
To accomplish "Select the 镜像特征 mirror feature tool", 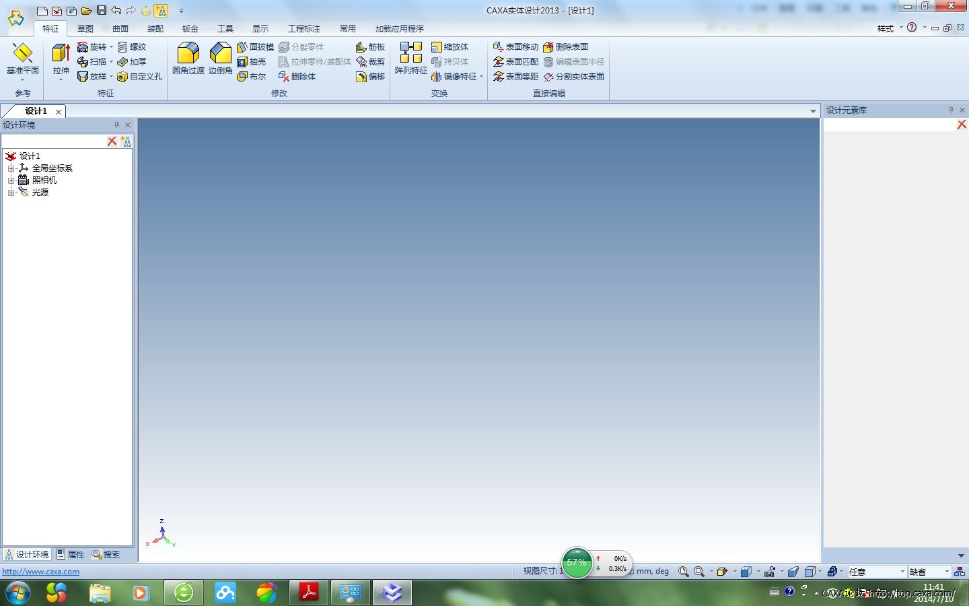I will 454,77.
